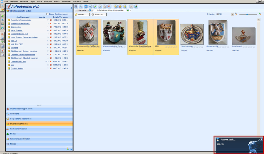
Task: Expand the 'Recherche' section
Action: click(39, 114)
